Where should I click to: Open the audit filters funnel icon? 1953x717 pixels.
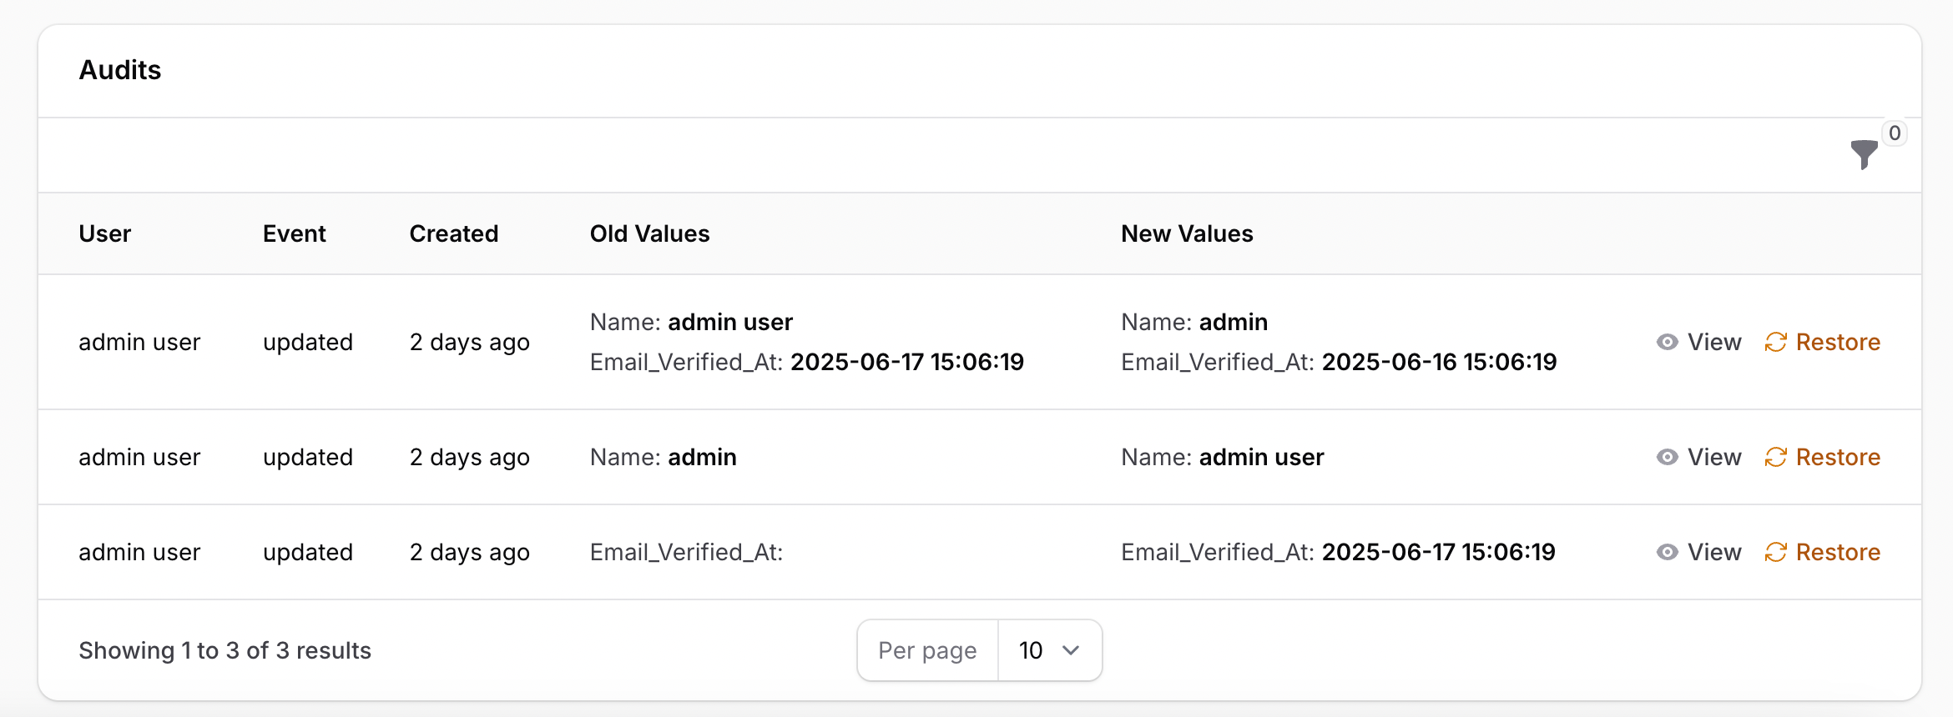click(x=1863, y=154)
